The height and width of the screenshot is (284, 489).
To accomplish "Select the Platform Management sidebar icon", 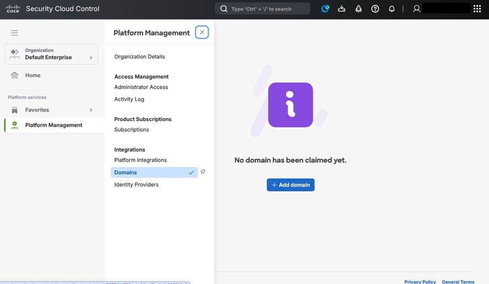I will (x=14, y=124).
